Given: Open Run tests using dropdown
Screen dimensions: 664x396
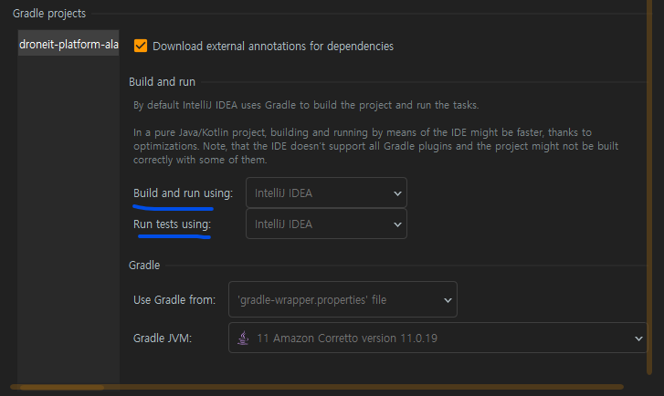Looking at the screenshot, I should (x=326, y=224).
